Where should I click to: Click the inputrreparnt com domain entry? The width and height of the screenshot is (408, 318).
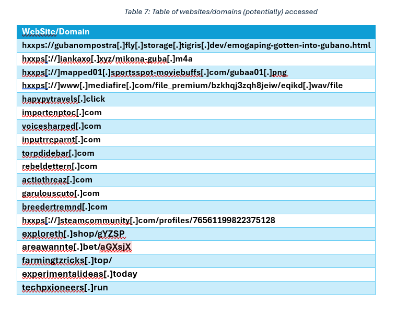pyautogui.click(x=61, y=140)
